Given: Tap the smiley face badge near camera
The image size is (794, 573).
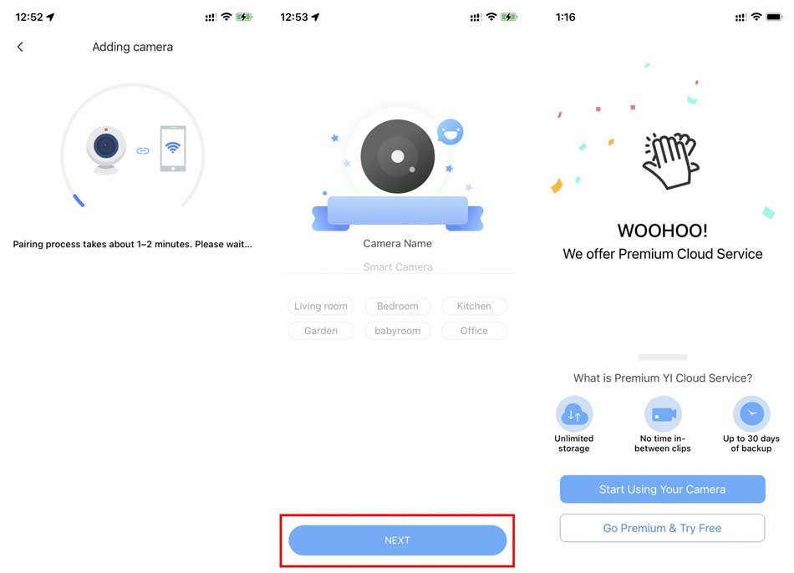Looking at the screenshot, I should (450, 132).
